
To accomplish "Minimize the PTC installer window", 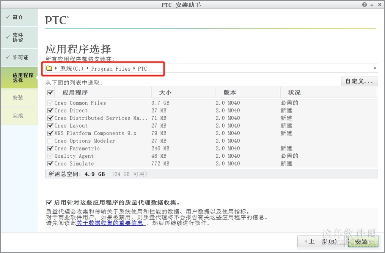I will pos(372,5).
